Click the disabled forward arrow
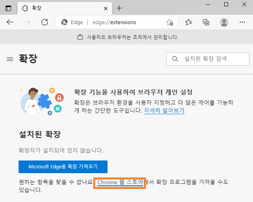This screenshot has height=202, width=253. [27, 22]
